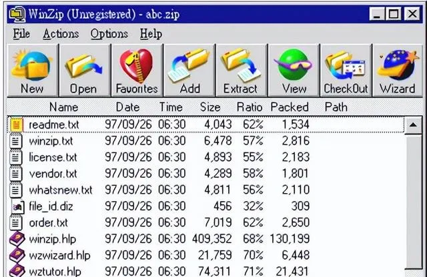This screenshot has width=427, height=277.
Task: Click the vertical scrollbar track of file list
Action: point(413,201)
